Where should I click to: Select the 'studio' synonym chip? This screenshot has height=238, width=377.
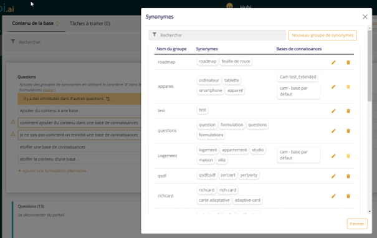258,150
